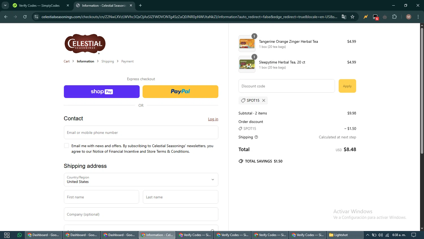424x239 pixels.
Task: Open Lightshot from the taskbar
Action: [x=346, y=235]
